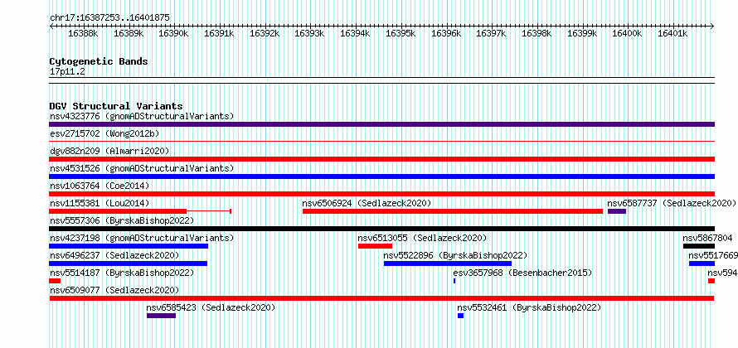Screen dimensions: 738x348
Task: Click the 16396k ruler tick label
Action: pyautogui.click(x=446, y=33)
